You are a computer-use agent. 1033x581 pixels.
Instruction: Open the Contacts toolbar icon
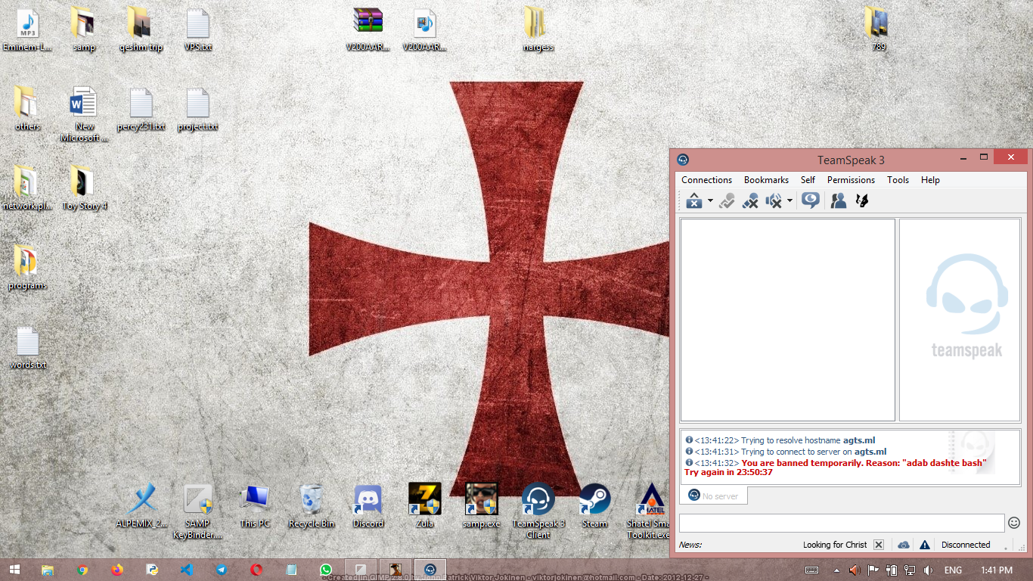[839, 200]
